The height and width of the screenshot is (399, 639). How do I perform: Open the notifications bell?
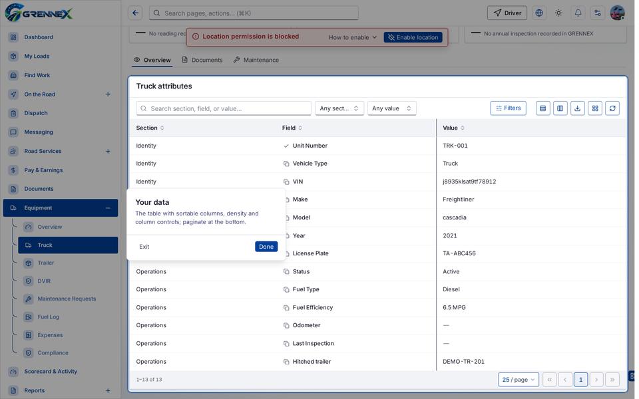click(x=578, y=13)
